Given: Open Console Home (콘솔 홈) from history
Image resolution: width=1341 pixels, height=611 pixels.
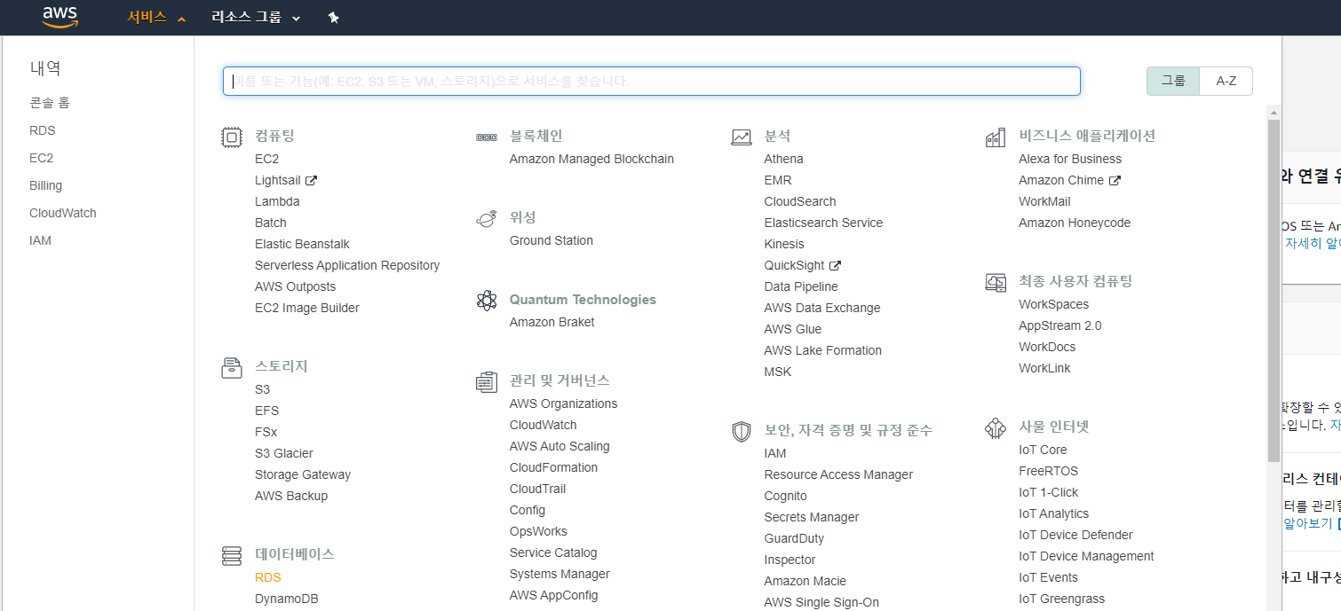Looking at the screenshot, I should (x=50, y=103).
